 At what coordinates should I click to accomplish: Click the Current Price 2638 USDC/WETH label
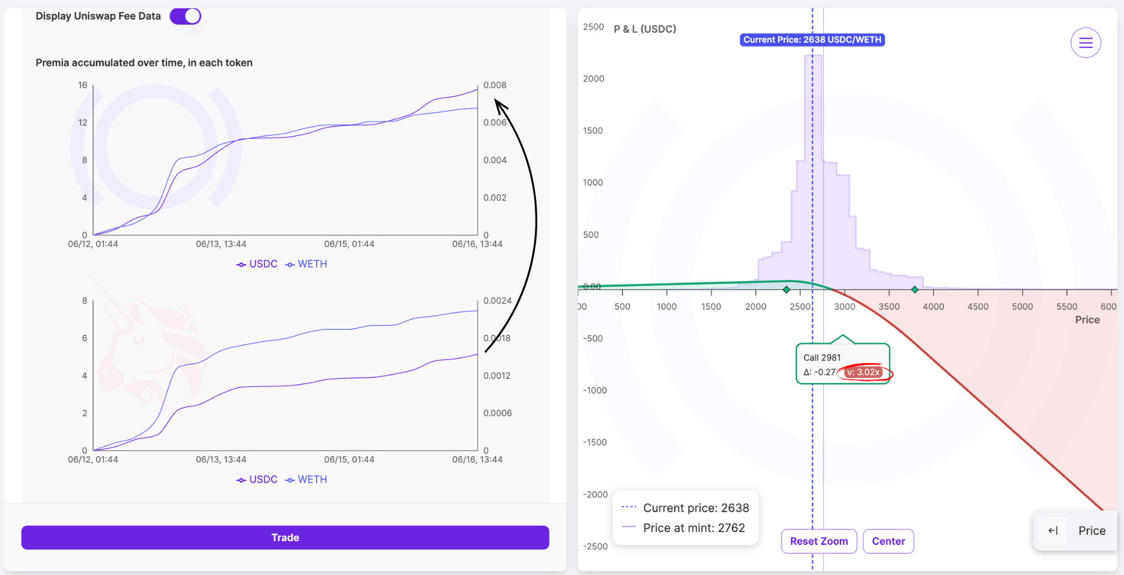pyautogui.click(x=812, y=39)
